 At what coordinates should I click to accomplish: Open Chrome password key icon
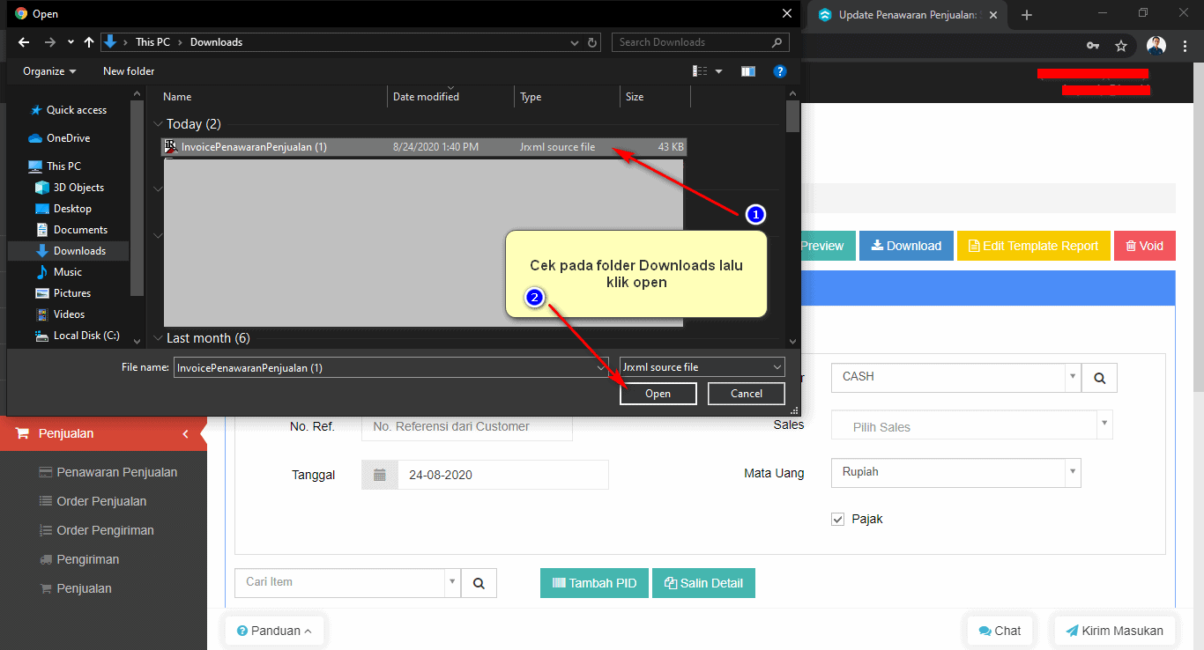(1093, 46)
